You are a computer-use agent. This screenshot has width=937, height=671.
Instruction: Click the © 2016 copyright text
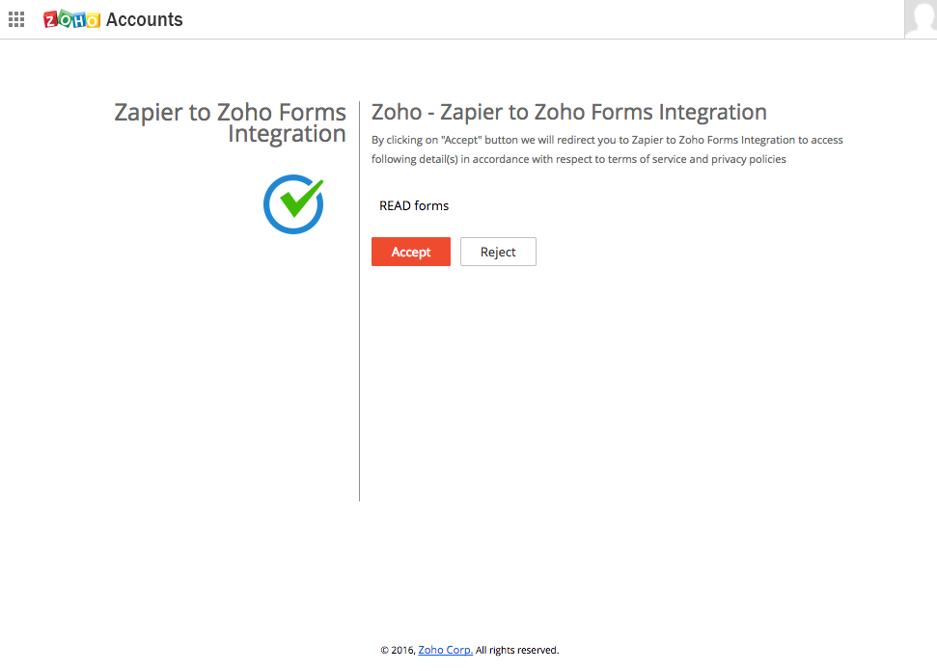(398, 650)
